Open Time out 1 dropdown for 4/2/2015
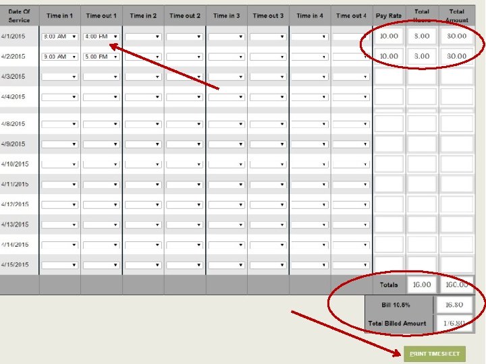The image size is (486, 364). point(101,57)
